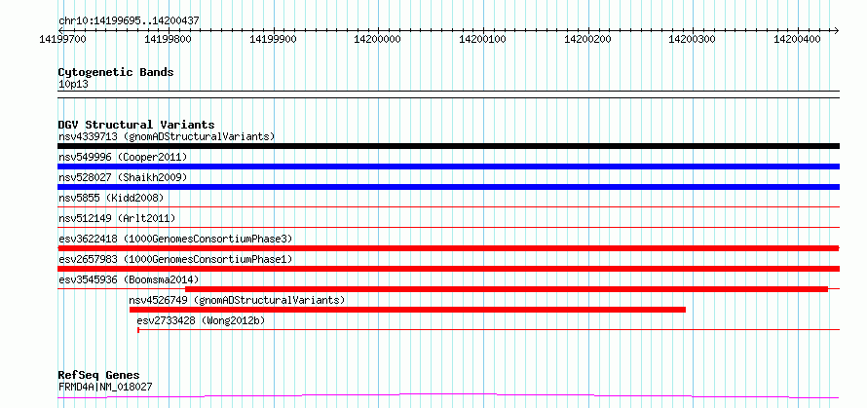Open variant nsv512149 (Arlt2011) label
The height and width of the screenshot is (408, 867).
(117, 218)
